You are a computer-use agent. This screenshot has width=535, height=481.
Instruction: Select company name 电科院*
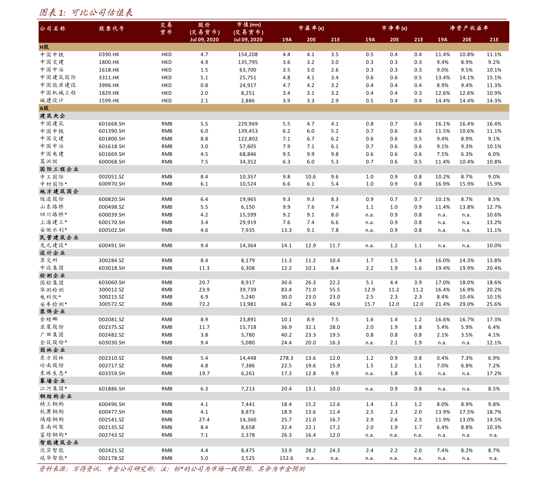click(x=50, y=297)
